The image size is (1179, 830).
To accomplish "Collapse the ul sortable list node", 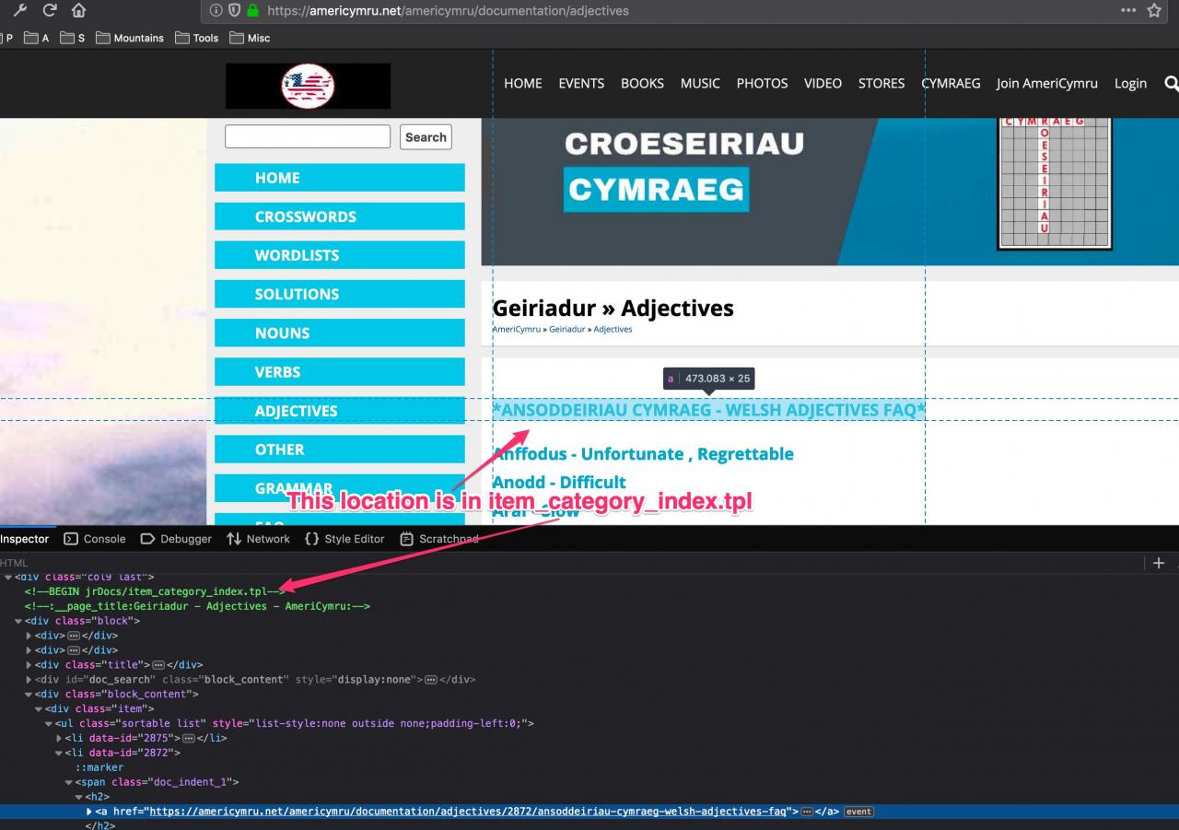I will 50,724.
